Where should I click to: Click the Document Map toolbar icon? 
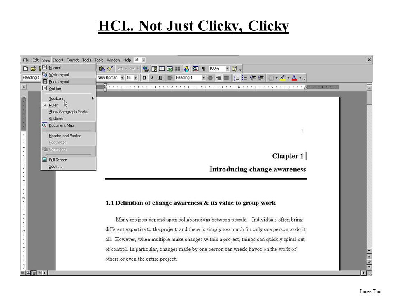195,69
